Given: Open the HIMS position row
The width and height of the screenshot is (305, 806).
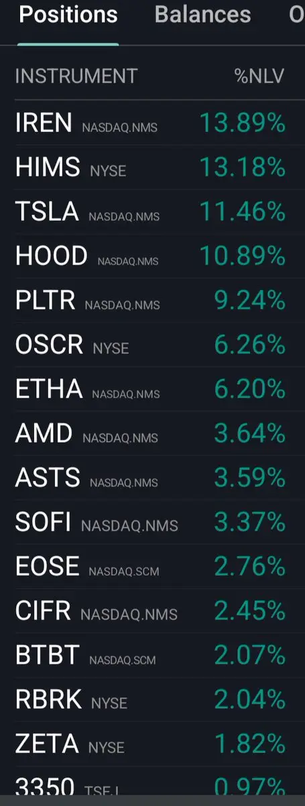Looking at the screenshot, I should (152, 167).
